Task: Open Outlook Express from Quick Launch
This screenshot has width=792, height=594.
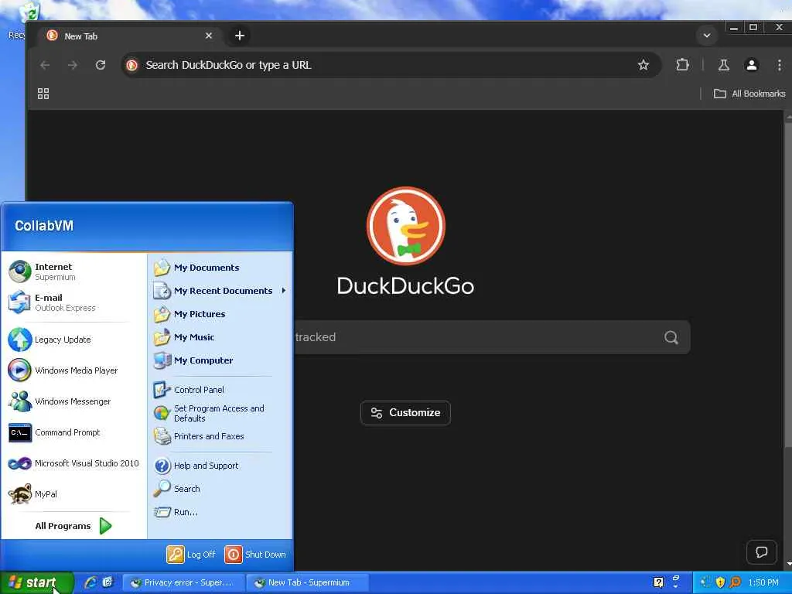Action: click(108, 582)
